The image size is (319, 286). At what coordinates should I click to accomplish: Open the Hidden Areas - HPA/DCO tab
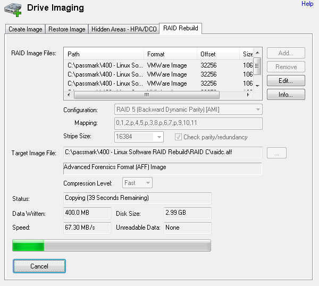(x=124, y=29)
